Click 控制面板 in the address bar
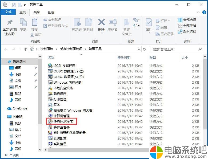208x159 pixels. (47, 49)
